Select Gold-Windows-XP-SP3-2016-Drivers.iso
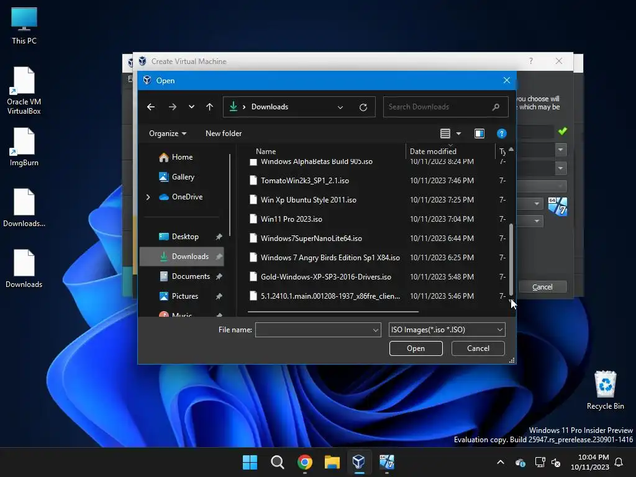 (x=325, y=276)
